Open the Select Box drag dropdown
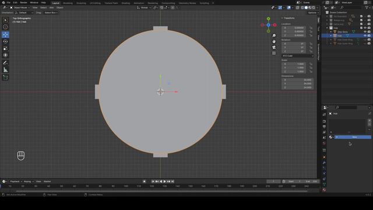 [x=51, y=13]
